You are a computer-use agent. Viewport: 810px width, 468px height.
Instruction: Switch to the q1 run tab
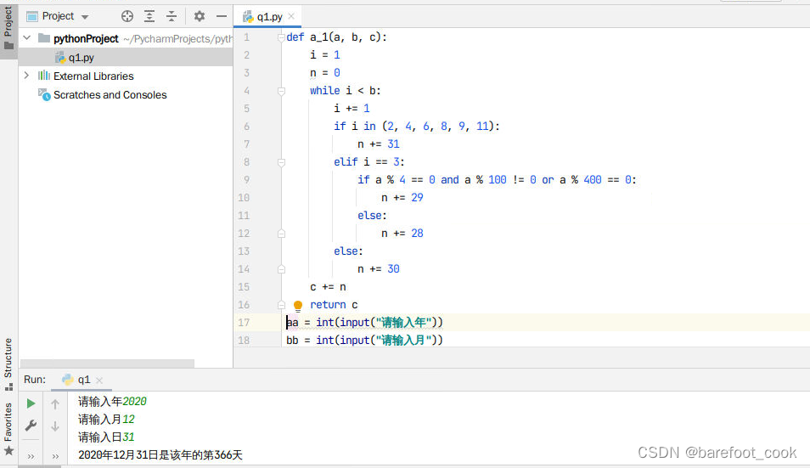click(x=82, y=380)
